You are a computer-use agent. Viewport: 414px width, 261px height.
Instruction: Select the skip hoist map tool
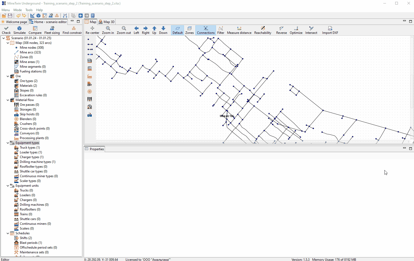click(x=90, y=115)
